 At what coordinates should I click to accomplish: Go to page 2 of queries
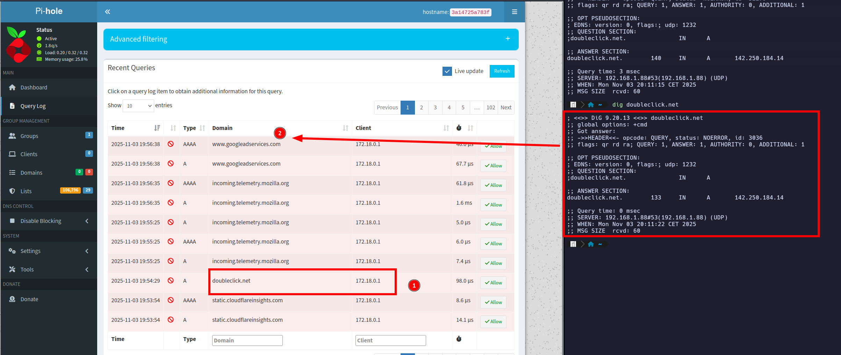[x=421, y=108]
